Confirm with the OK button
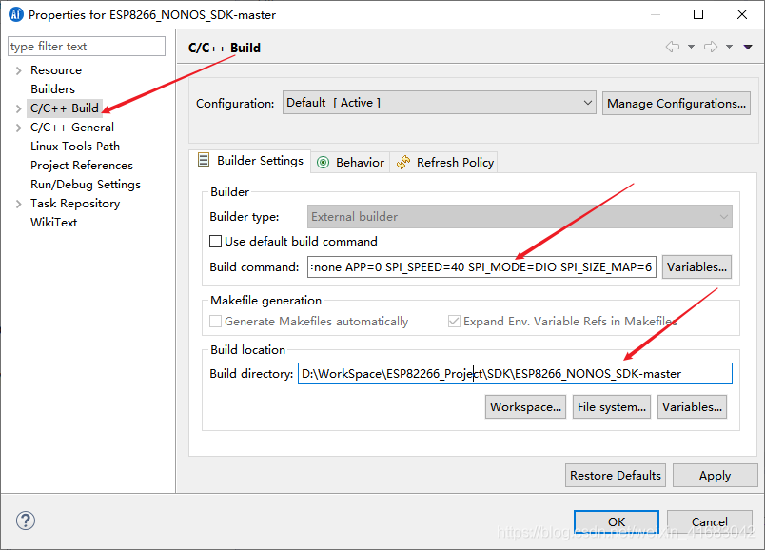 [x=617, y=521]
